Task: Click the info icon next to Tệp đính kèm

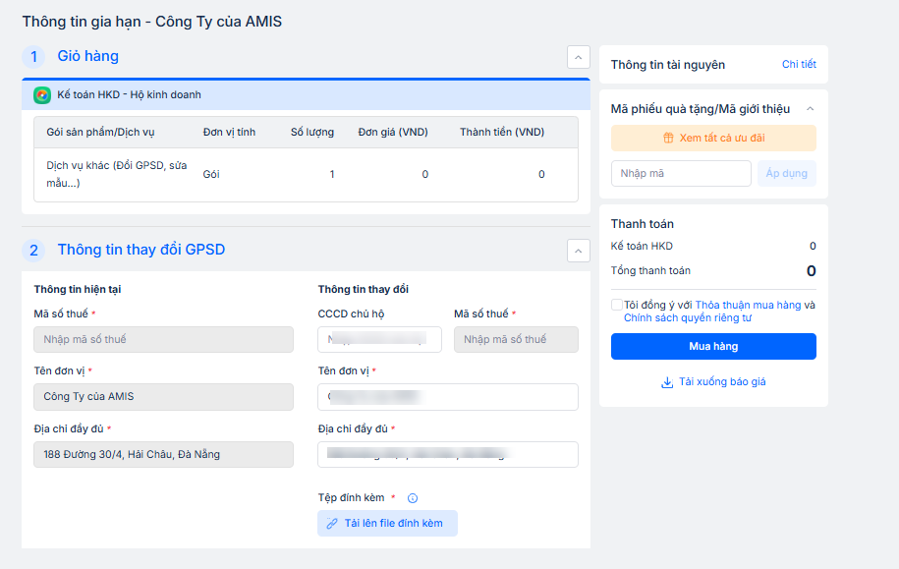Action: (413, 498)
